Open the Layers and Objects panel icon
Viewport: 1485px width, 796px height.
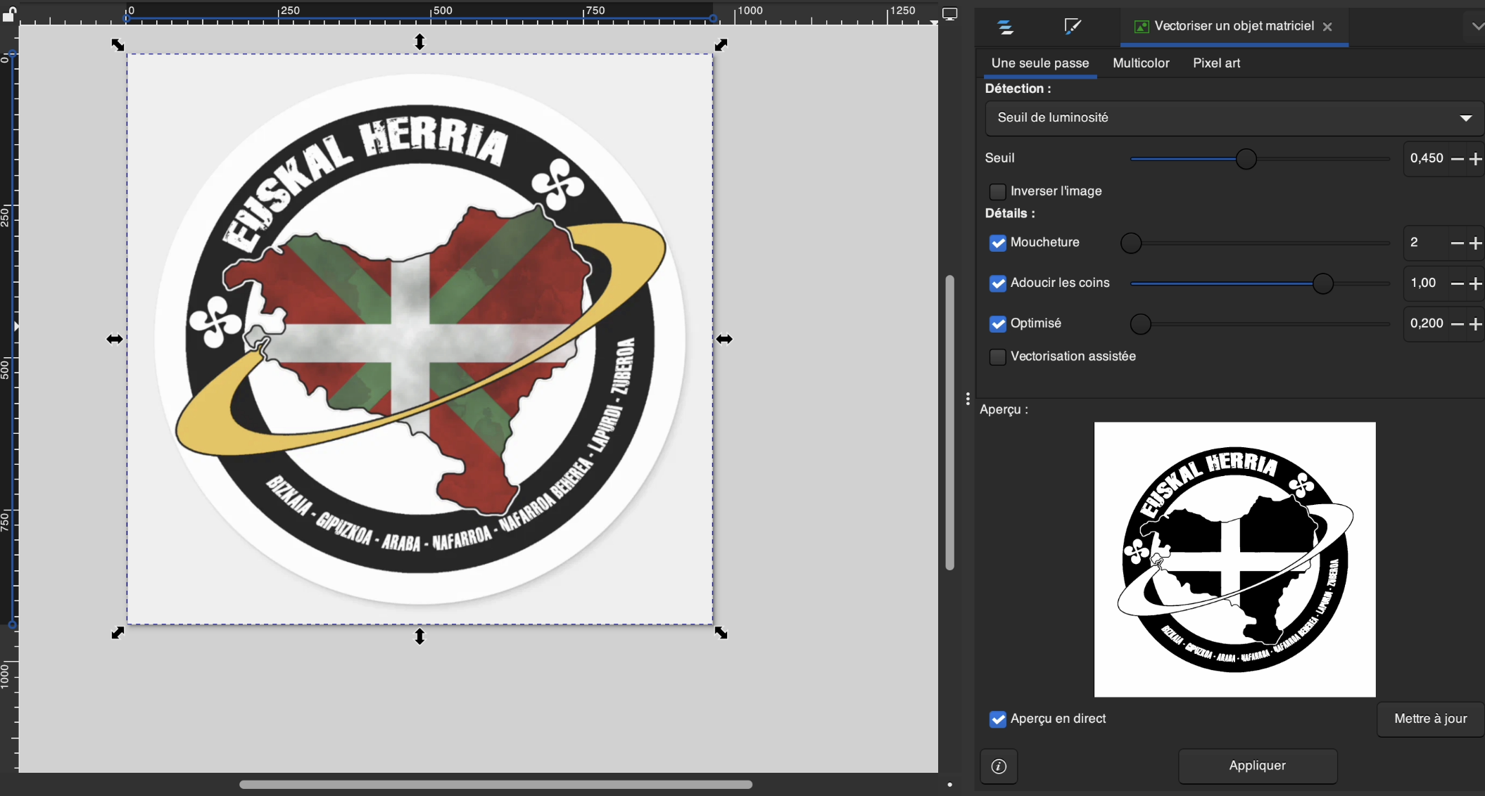(1005, 27)
